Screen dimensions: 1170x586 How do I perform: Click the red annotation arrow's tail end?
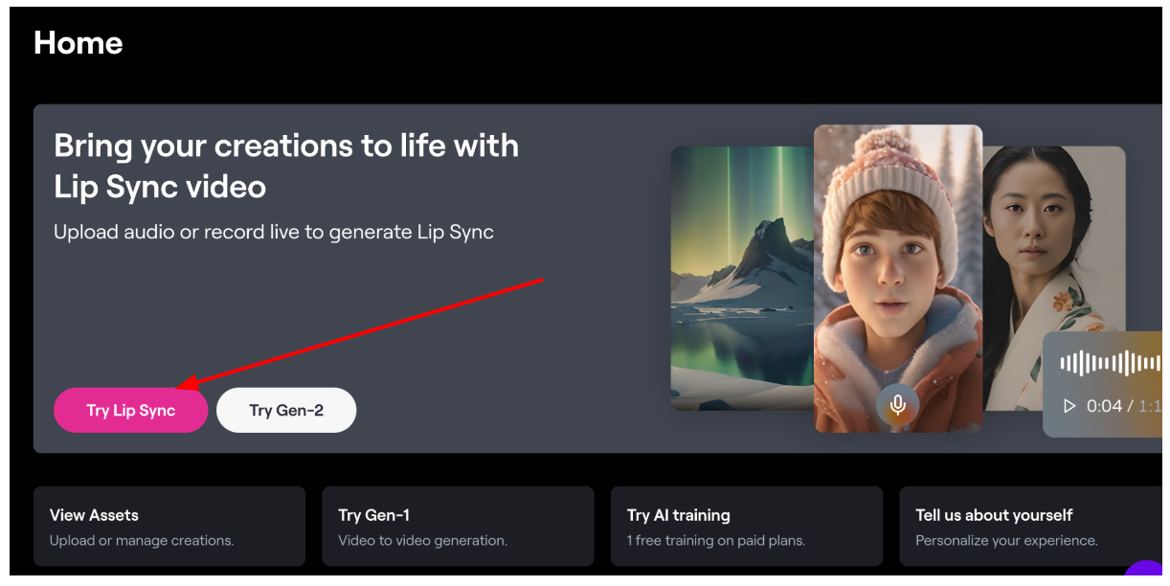[542, 280]
